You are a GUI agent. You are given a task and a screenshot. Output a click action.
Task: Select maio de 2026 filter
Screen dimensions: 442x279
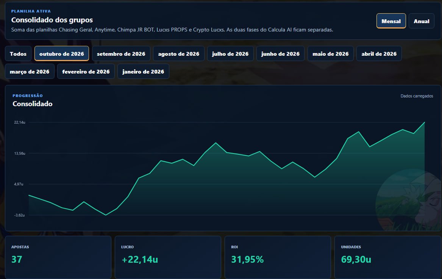pyautogui.click(x=330, y=53)
